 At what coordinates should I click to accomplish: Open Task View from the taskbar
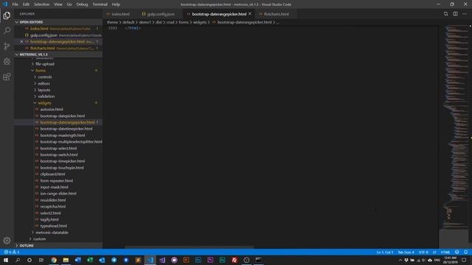(x=41, y=260)
